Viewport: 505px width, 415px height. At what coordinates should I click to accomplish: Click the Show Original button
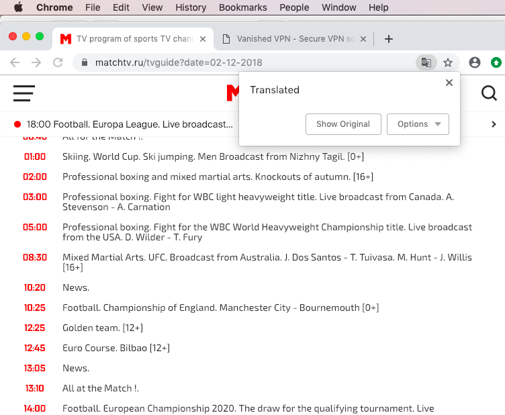click(343, 124)
